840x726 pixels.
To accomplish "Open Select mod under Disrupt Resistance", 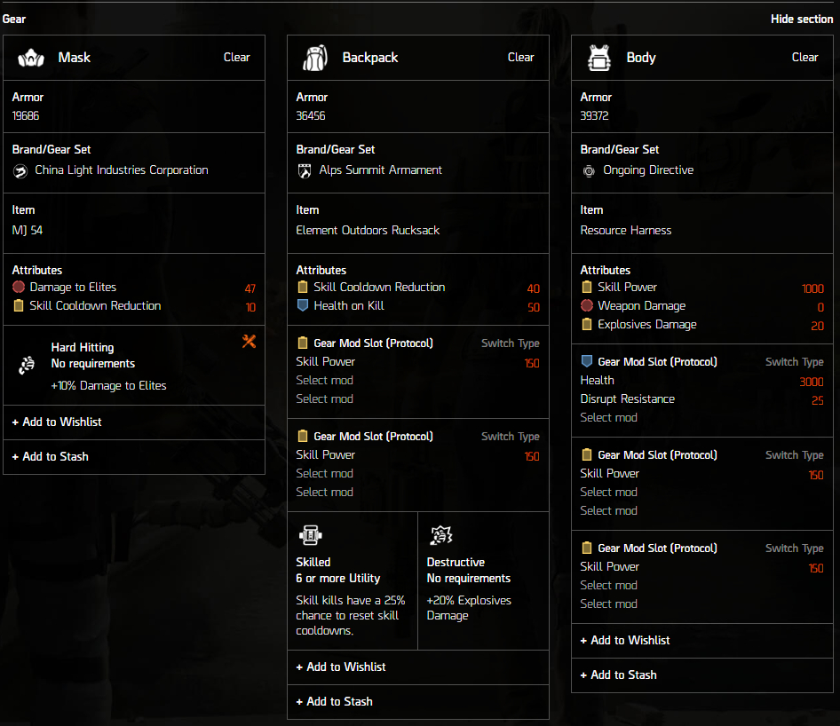I will (609, 418).
